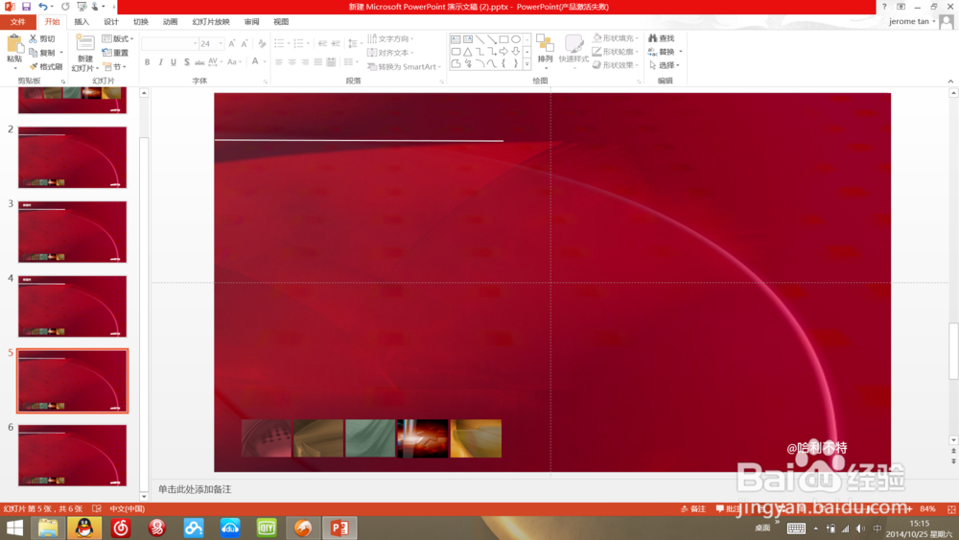Click Shape Effects (形状效果) button
The height and width of the screenshot is (540, 959).
coord(616,65)
